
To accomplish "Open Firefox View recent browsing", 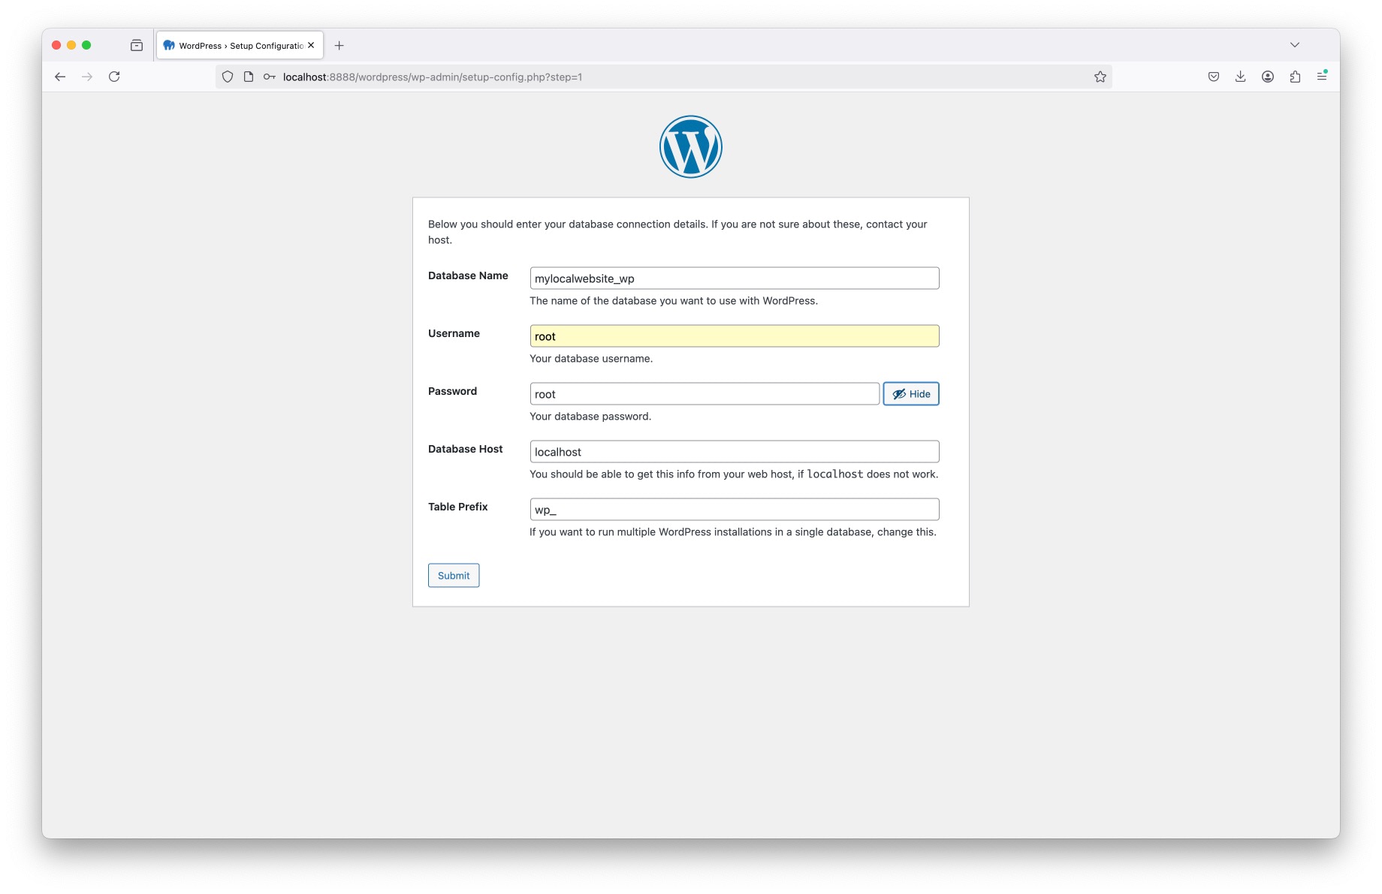I will pos(137,45).
